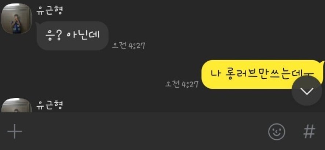The width and height of the screenshot is (325, 150).
Task: Open the partially visible lower profile photo
Action: click(x=16, y=105)
